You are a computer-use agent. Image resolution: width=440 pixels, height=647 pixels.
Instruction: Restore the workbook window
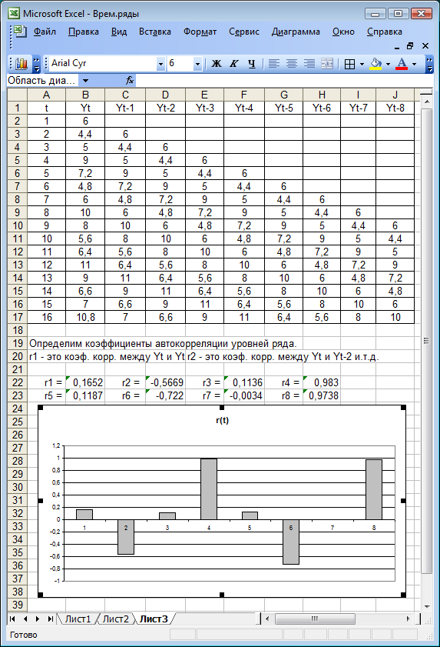[410, 46]
